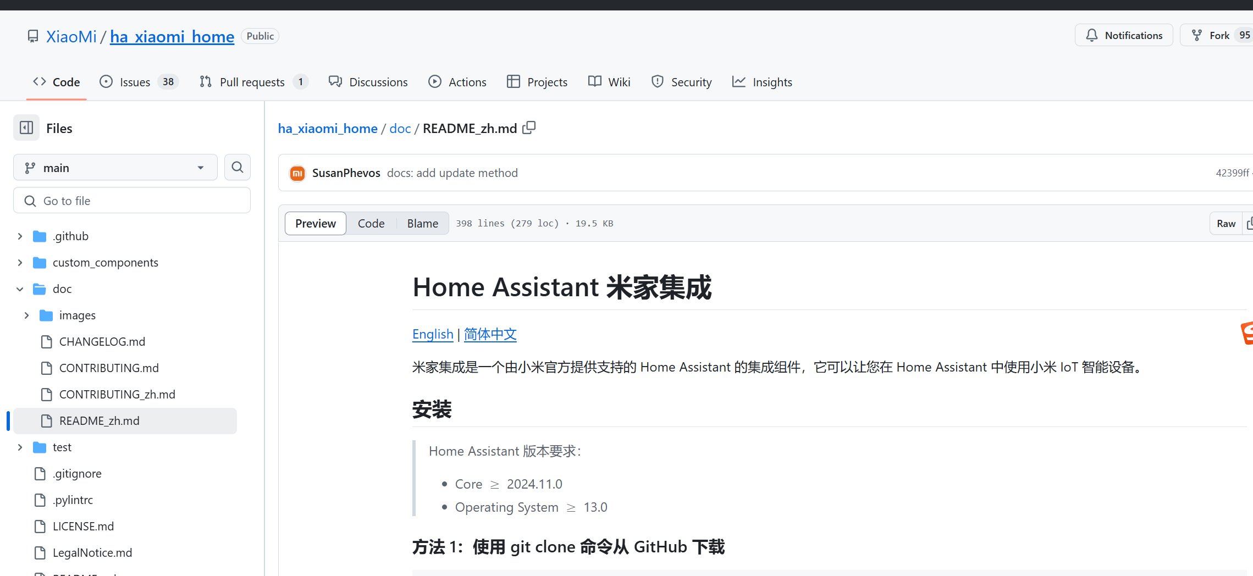Screen dimensions: 1253x576
Task: Focus the Go to file input
Action: 132,201
